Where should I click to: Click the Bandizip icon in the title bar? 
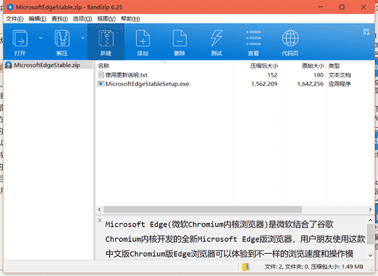[x=10, y=7]
